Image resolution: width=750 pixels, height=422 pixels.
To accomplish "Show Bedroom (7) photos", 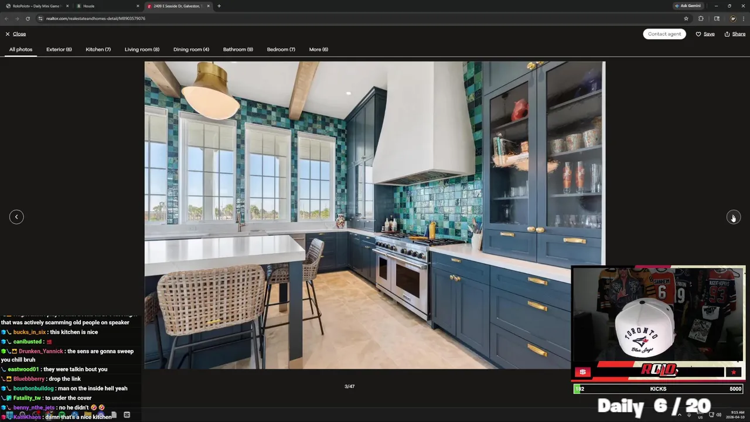I will coord(281,49).
